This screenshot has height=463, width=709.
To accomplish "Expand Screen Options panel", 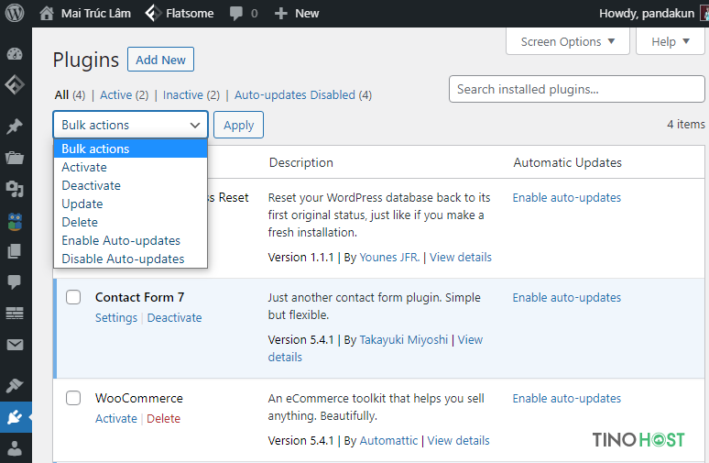I will 567,41.
